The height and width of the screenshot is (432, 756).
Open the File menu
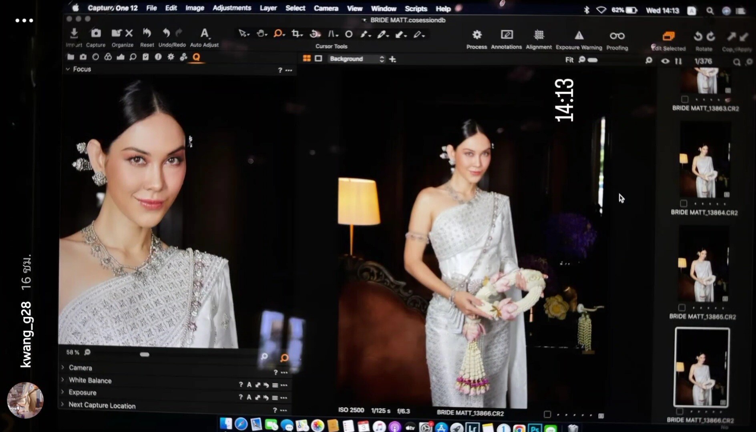pyautogui.click(x=151, y=8)
